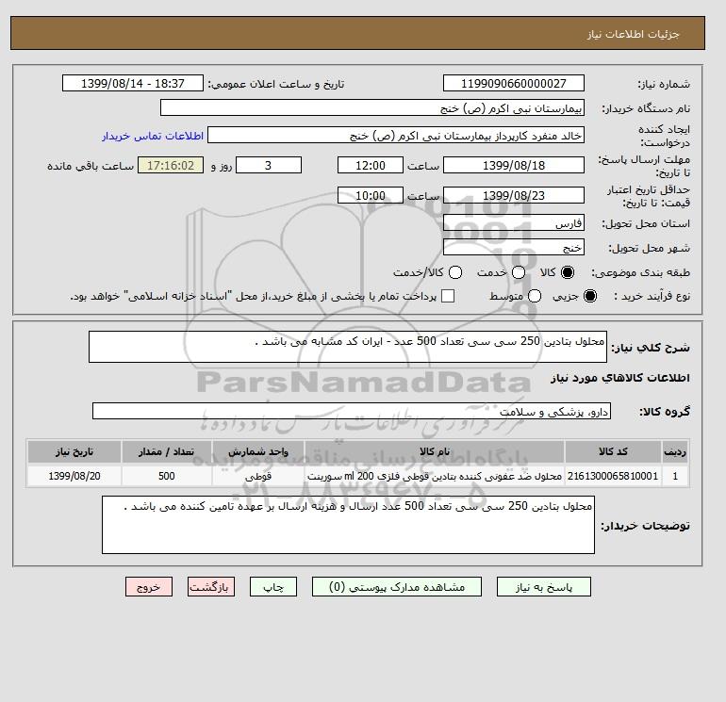726x702 pixels.
Task: Open the buyer contact information link
Action: point(153,136)
